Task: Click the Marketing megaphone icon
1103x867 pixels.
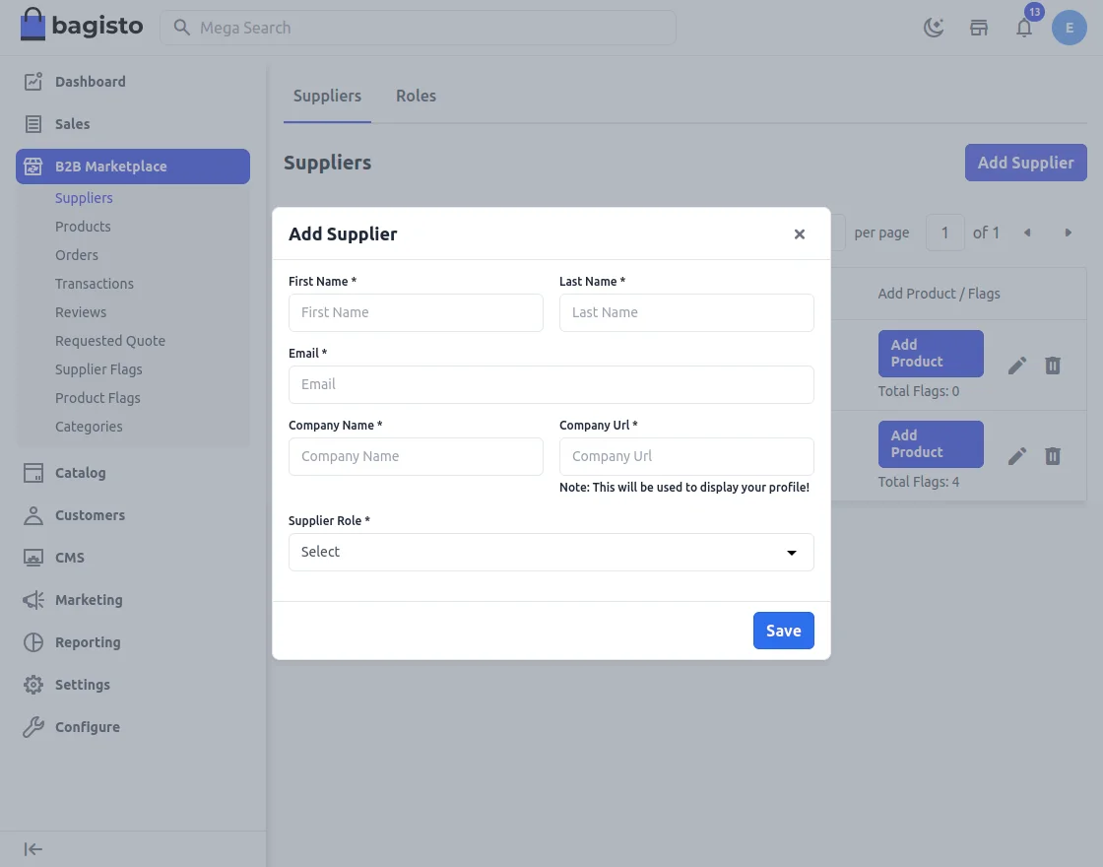Action: 32,600
